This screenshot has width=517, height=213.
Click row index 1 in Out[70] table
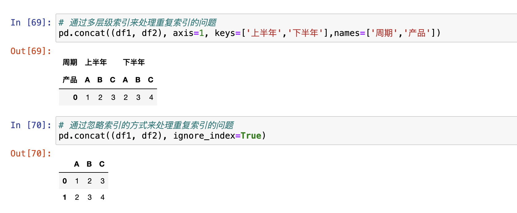pos(64,197)
